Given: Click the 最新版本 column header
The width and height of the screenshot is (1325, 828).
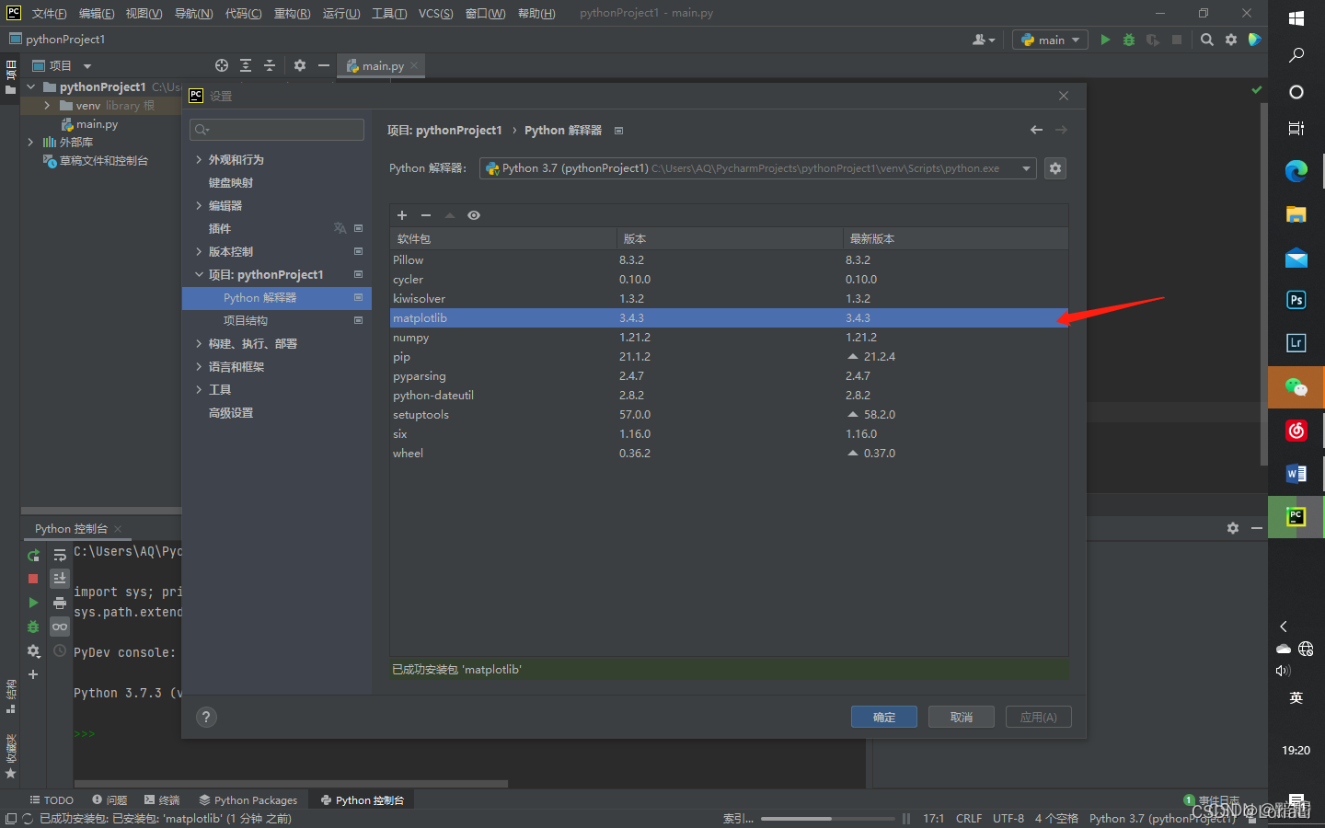Looking at the screenshot, I should [x=955, y=238].
